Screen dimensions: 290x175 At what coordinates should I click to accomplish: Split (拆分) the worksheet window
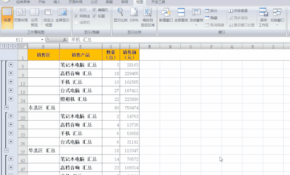pos(211,11)
